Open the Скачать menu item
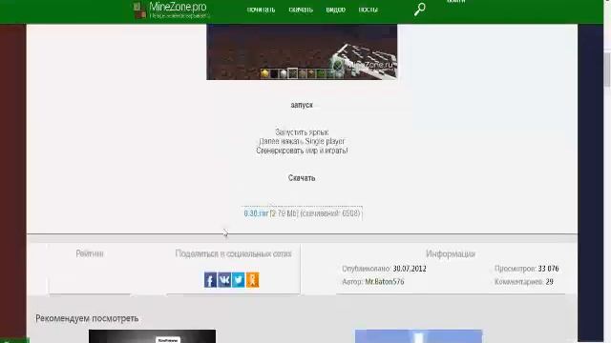Screen dimensions: 611x343 301,10
